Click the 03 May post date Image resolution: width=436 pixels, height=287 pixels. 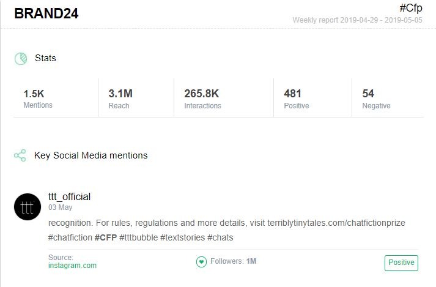click(x=60, y=207)
